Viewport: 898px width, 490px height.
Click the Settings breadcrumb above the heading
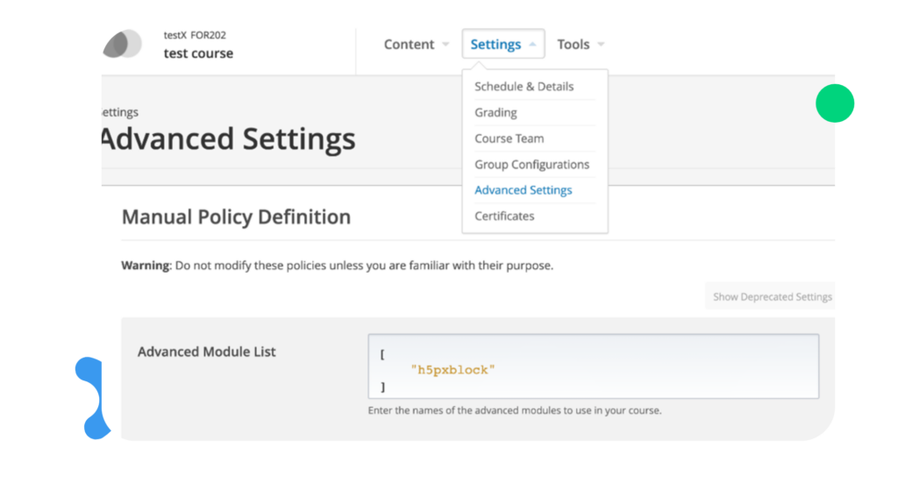tap(118, 112)
